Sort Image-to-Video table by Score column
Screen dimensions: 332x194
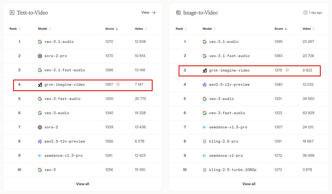pos(281,29)
